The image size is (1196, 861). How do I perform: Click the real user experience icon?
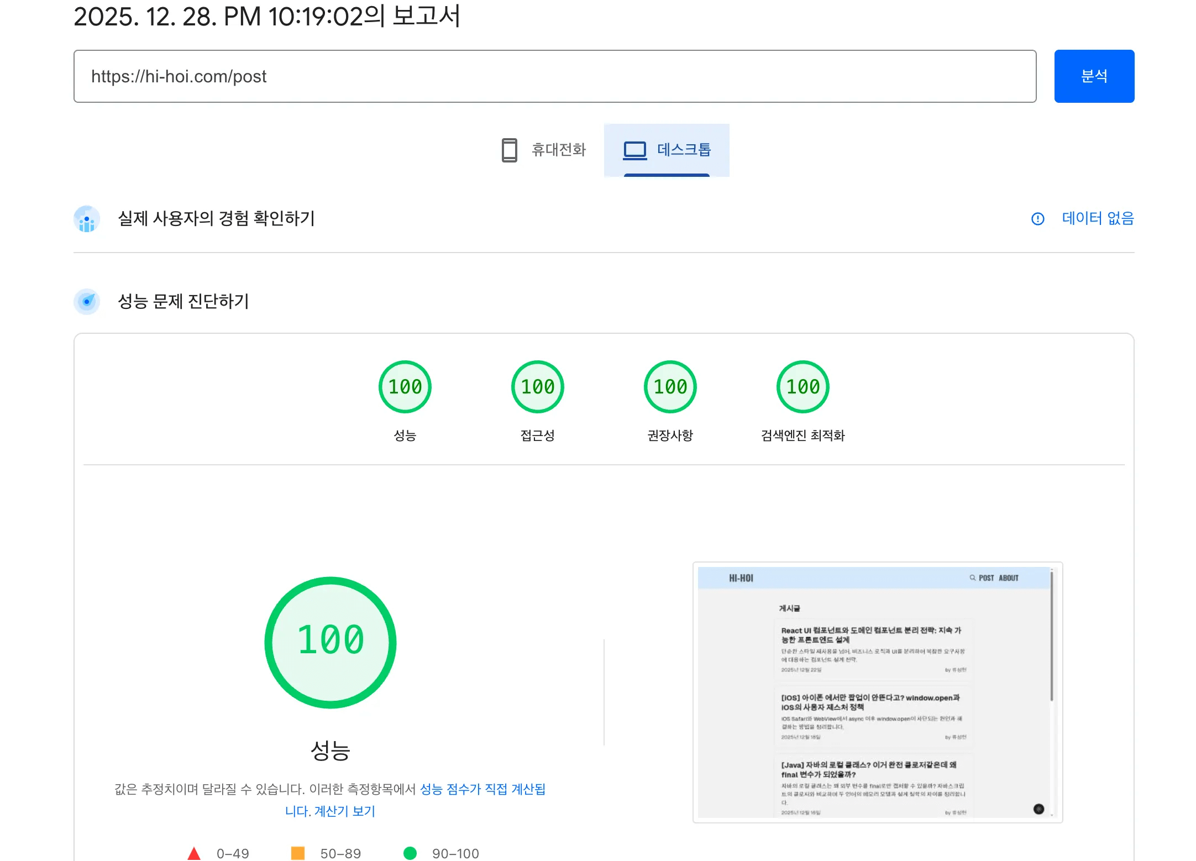tap(87, 219)
